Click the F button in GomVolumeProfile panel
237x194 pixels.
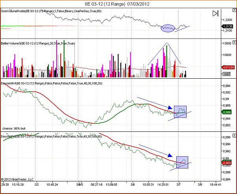tap(234, 10)
